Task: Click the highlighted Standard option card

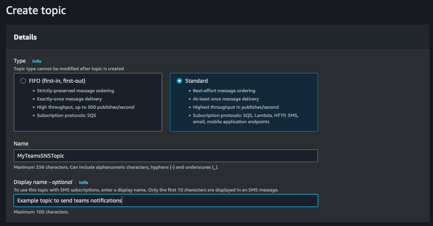Action: (x=244, y=102)
